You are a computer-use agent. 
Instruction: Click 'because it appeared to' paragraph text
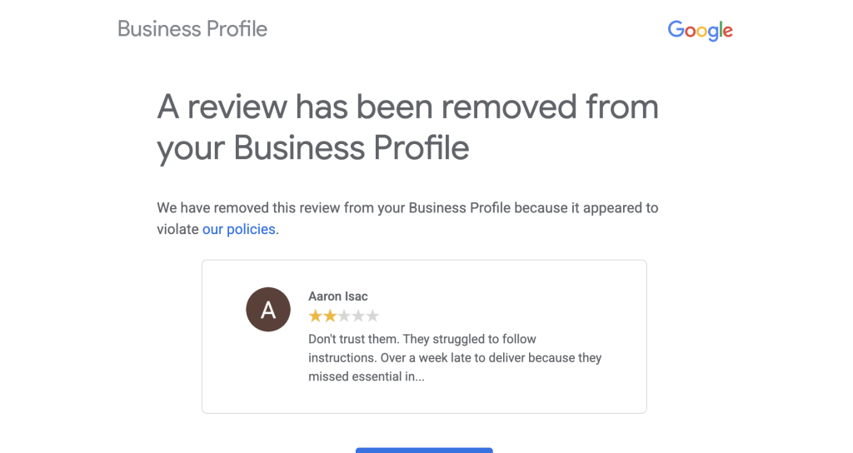coord(586,207)
